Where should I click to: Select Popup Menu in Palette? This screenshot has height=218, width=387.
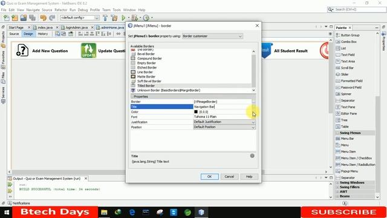pos(350,171)
